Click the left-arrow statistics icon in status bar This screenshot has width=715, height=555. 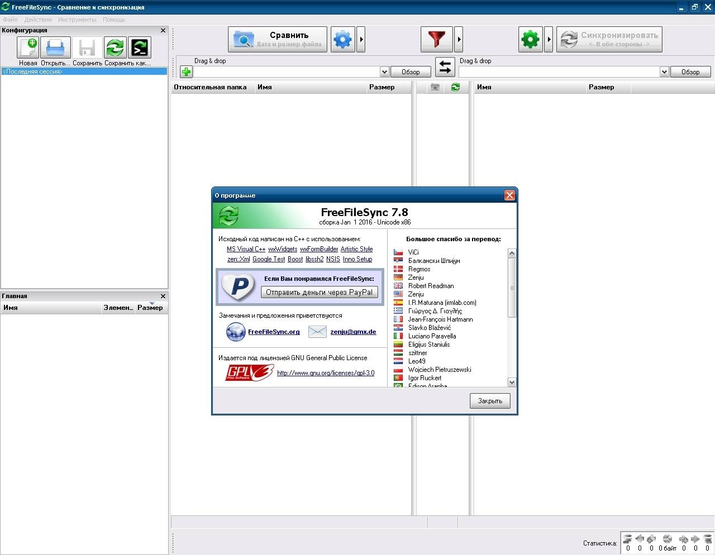pyautogui.click(x=640, y=539)
